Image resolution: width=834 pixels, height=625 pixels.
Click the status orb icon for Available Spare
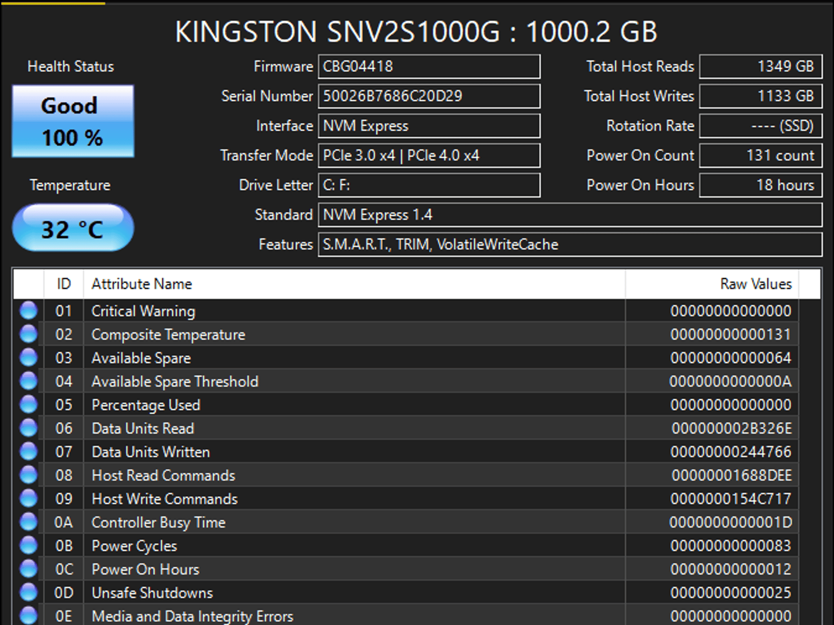click(x=29, y=358)
